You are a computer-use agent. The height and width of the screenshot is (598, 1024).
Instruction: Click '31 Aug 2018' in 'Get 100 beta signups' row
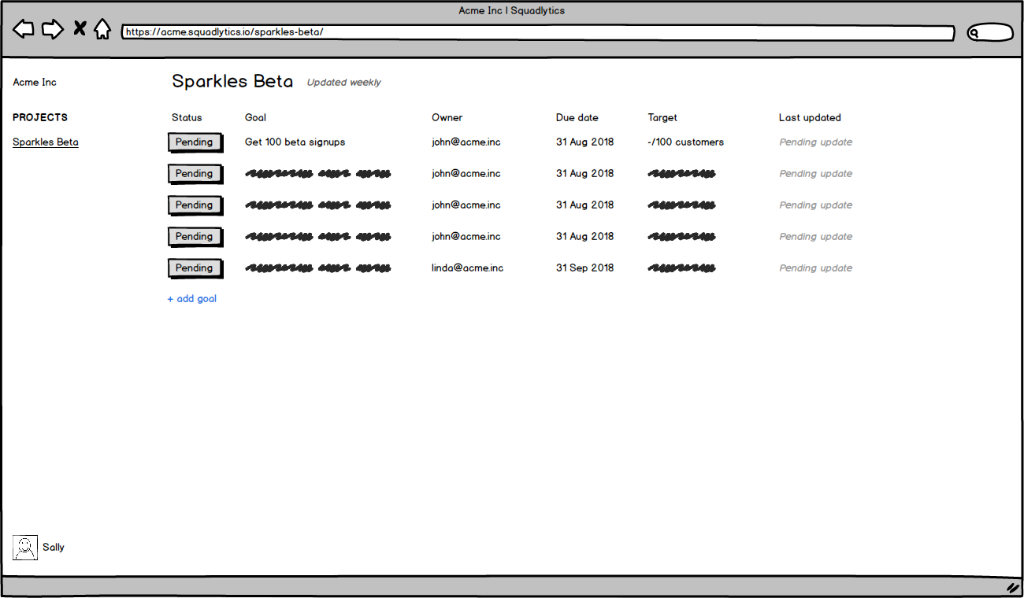point(585,142)
